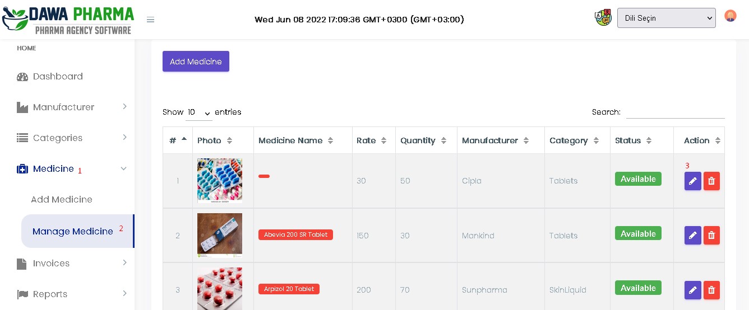Open the Abevia tablet photo thumbnail
Image resolution: width=749 pixels, height=310 pixels.
[220, 235]
